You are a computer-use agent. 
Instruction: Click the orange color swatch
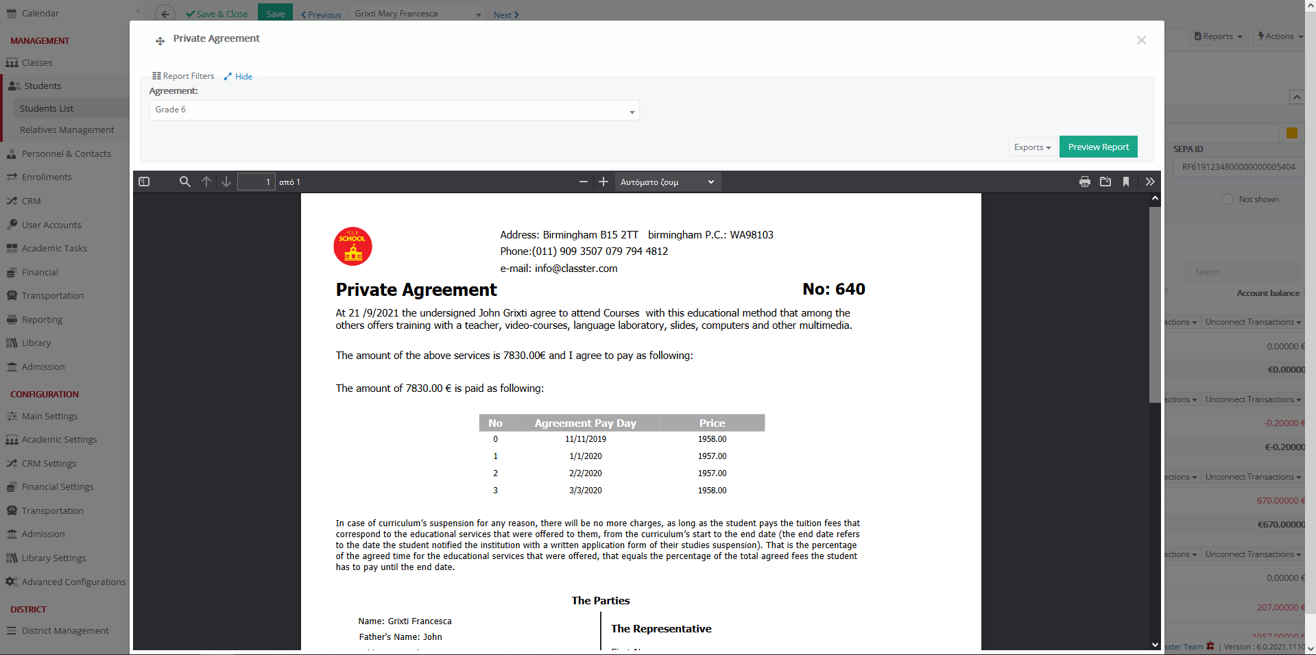tap(1292, 133)
